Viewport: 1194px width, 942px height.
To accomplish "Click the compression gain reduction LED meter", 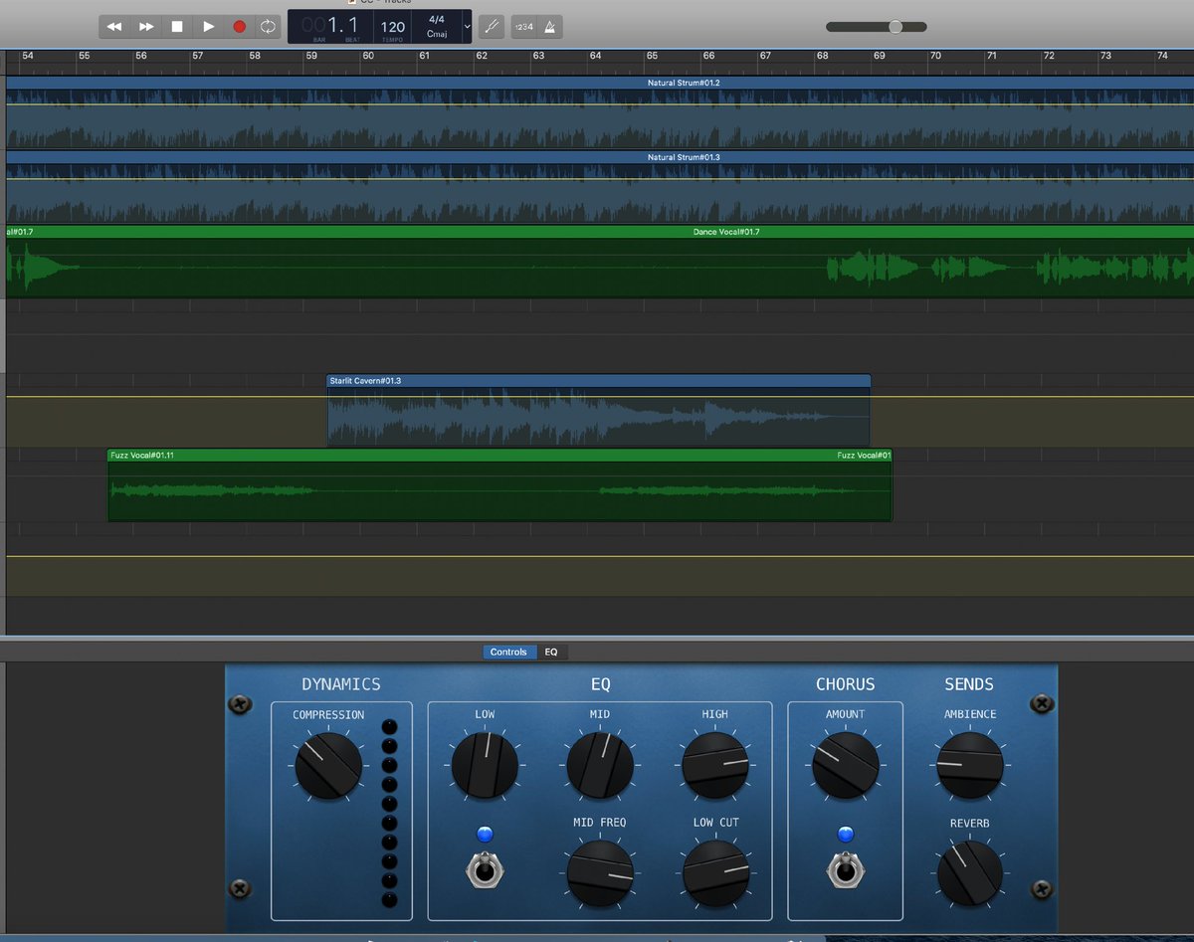I will pyautogui.click(x=389, y=814).
